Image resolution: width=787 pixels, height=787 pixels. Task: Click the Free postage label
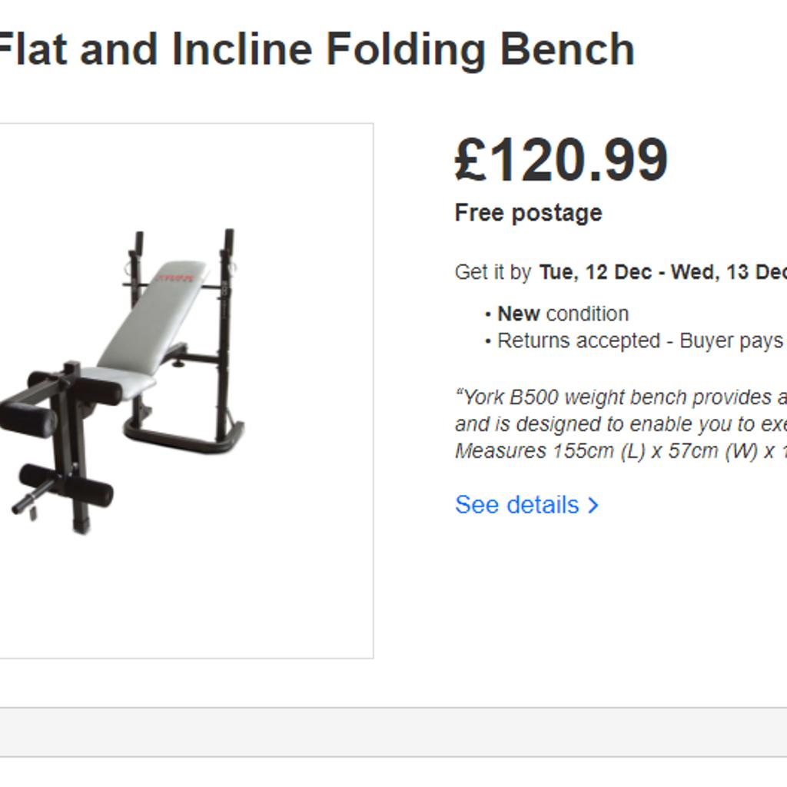click(x=528, y=213)
